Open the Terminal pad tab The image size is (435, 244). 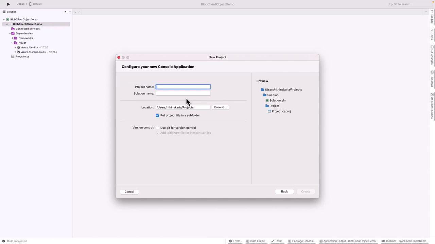(404, 241)
